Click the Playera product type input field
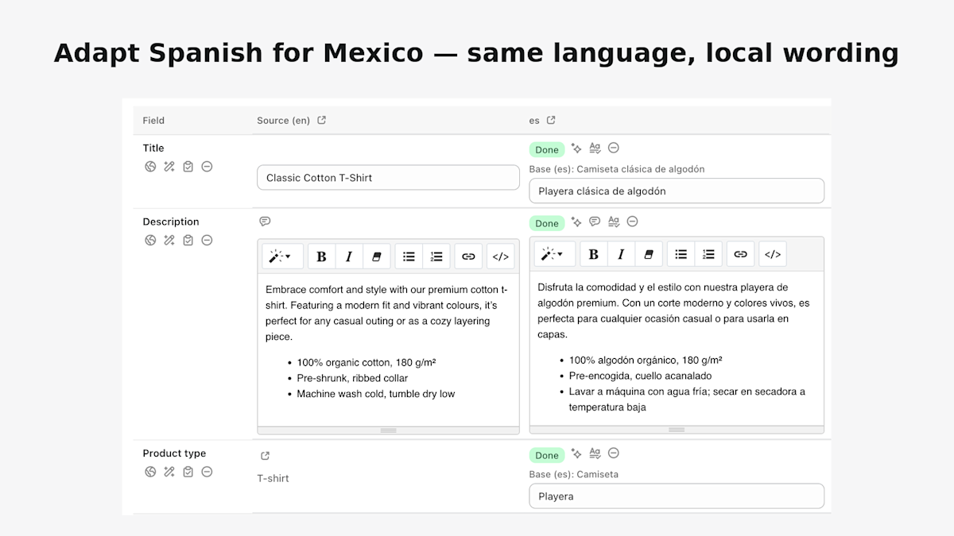Viewport: 954px width, 536px height. 677,496
